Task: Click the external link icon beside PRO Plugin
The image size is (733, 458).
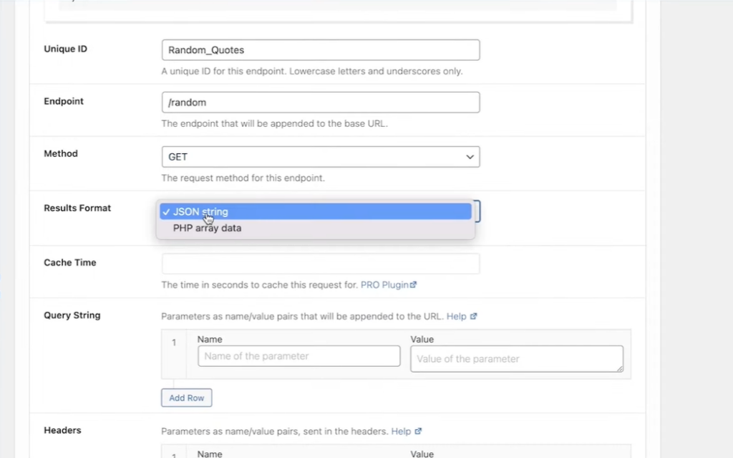Action: click(x=414, y=285)
